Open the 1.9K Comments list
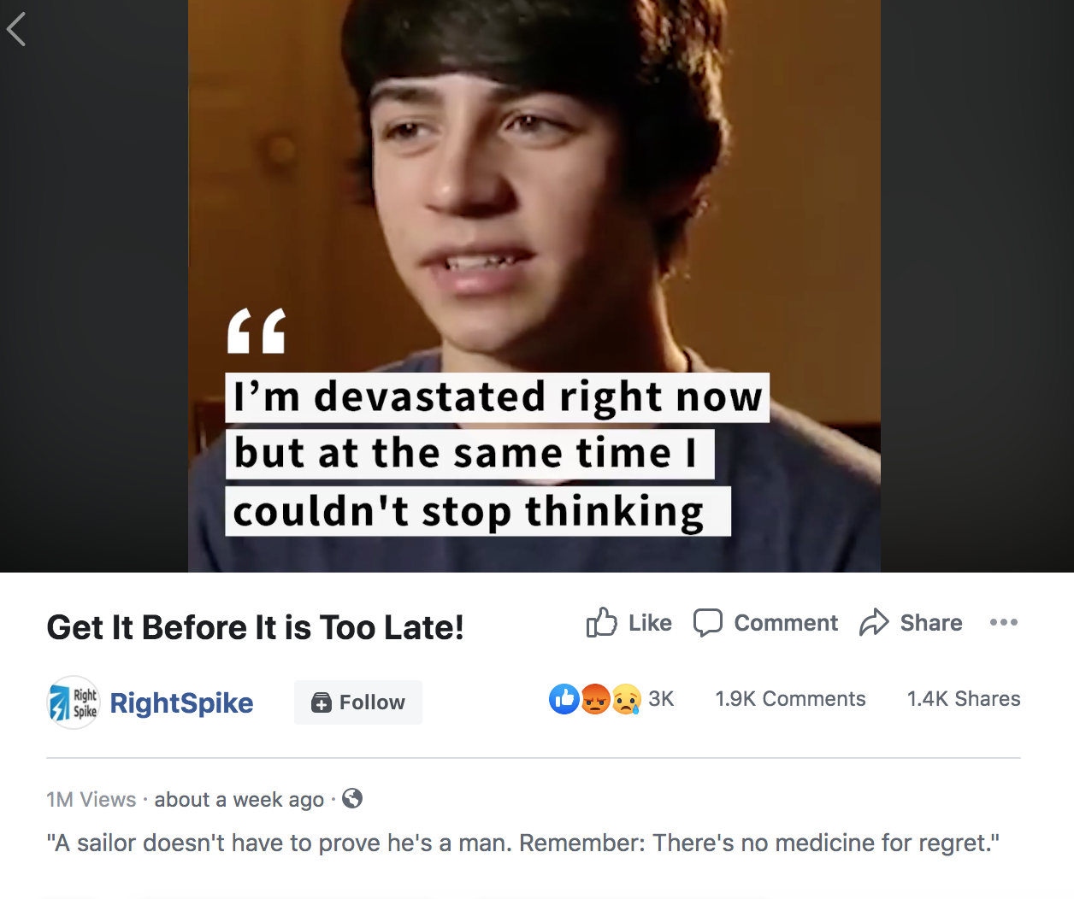Screen dimensions: 1074x899 (790, 699)
